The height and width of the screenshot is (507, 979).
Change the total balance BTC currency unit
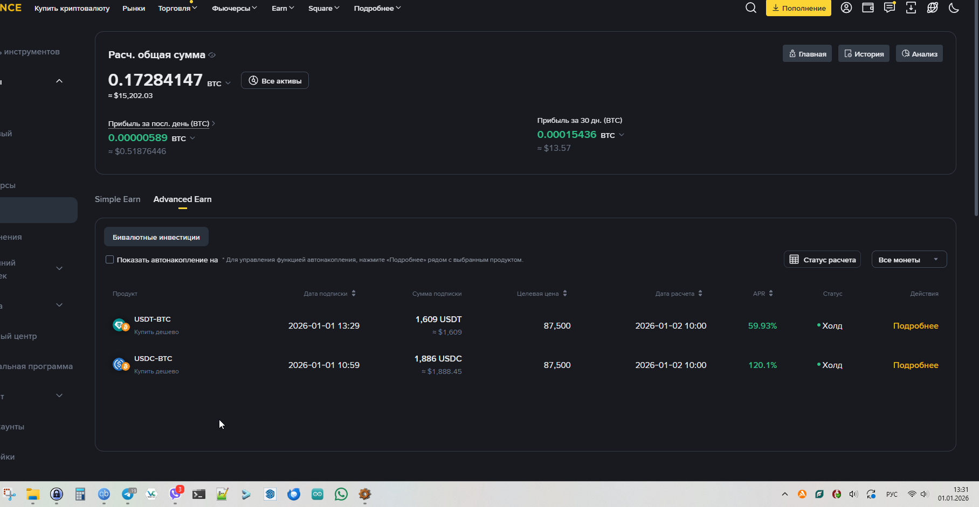[219, 84]
